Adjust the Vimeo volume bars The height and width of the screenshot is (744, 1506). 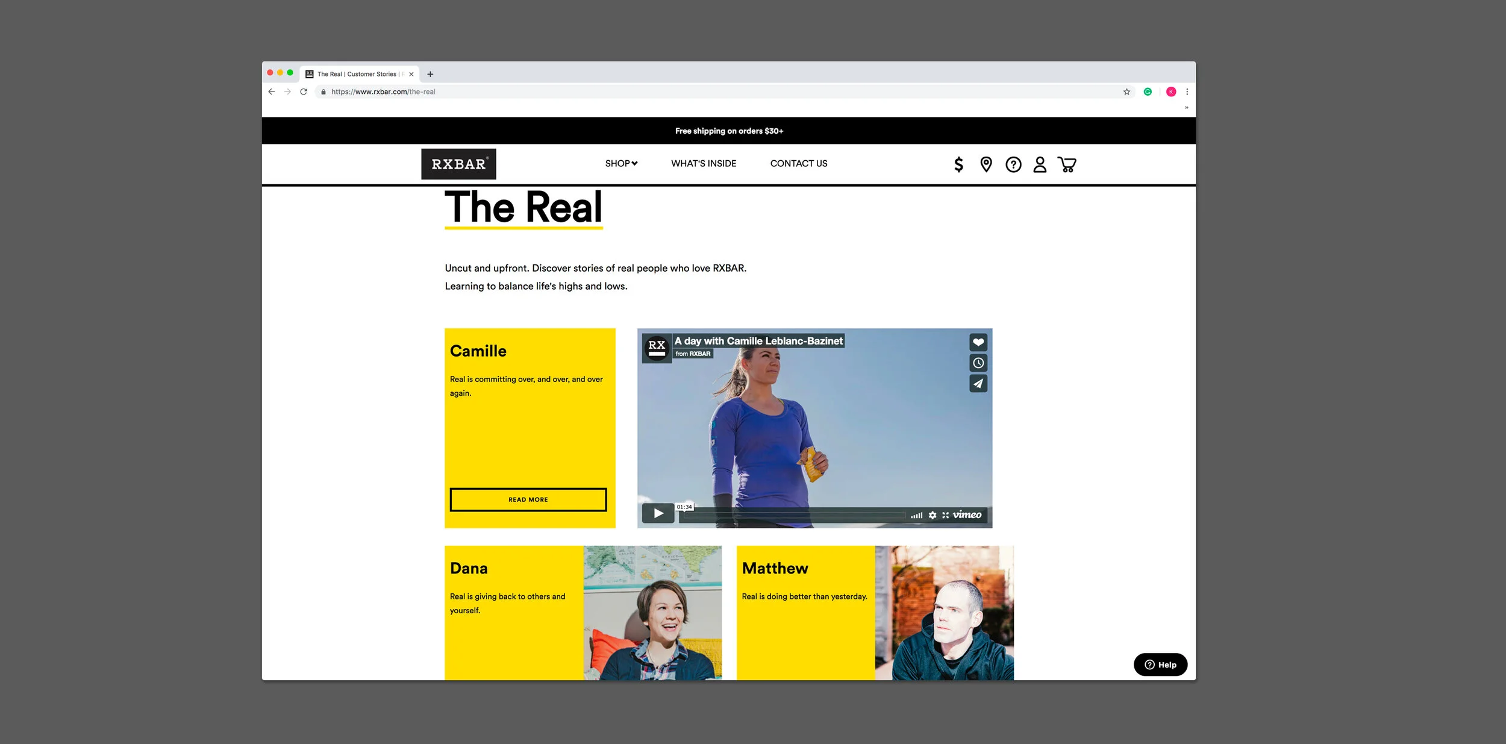(916, 515)
